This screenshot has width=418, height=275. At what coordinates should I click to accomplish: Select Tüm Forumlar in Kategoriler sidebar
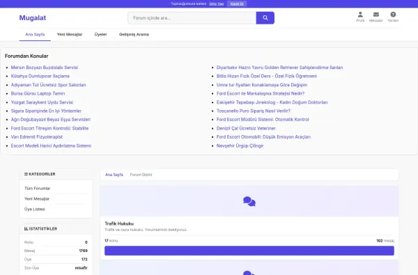click(38, 189)
